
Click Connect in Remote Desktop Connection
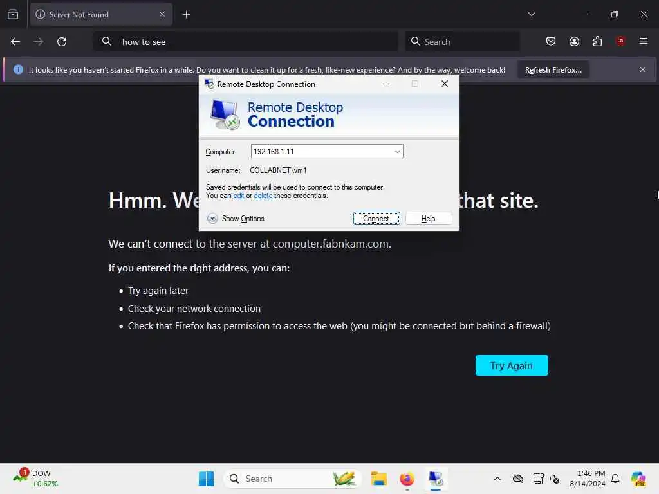click(x=376, y=219)
